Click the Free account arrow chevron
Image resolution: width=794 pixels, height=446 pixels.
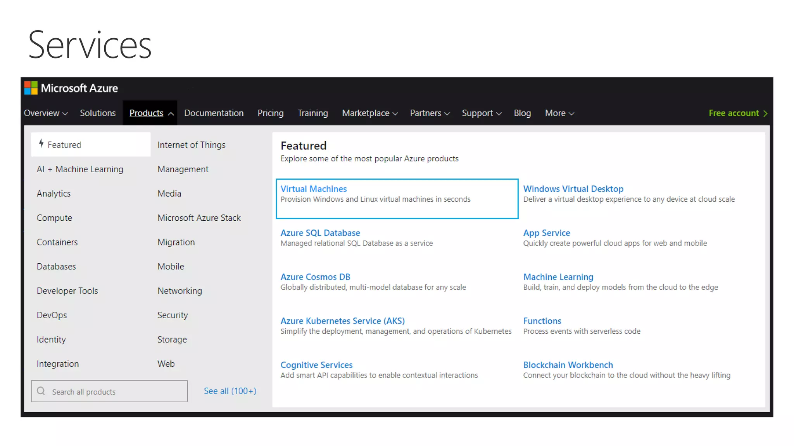click(765, 113)
